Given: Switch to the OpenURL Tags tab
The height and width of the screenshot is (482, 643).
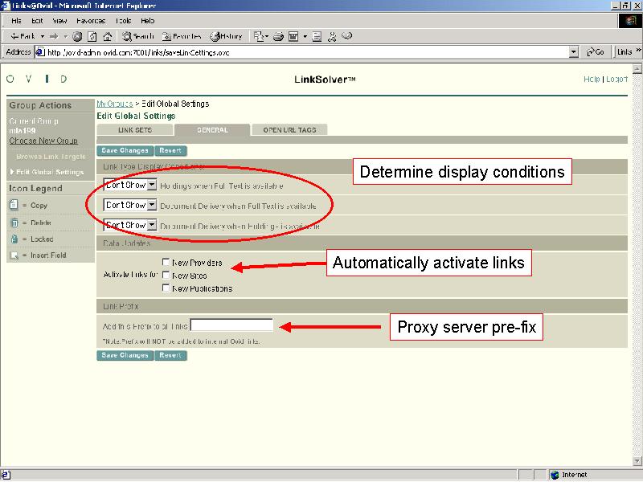Looking at the screenshot, I should [x=289, y=130].
